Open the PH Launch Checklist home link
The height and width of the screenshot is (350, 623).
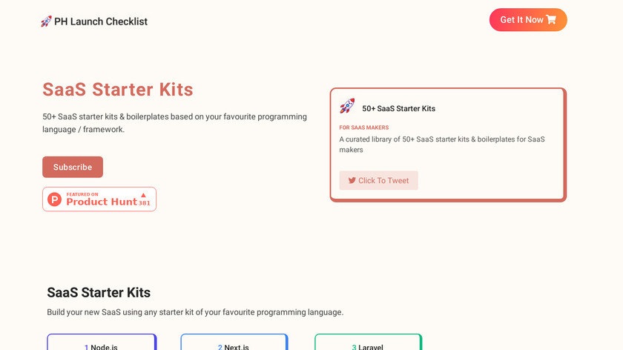tap(101, 22)
